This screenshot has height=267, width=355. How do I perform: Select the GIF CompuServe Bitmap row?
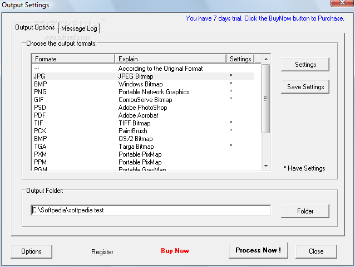coord(144,100)
